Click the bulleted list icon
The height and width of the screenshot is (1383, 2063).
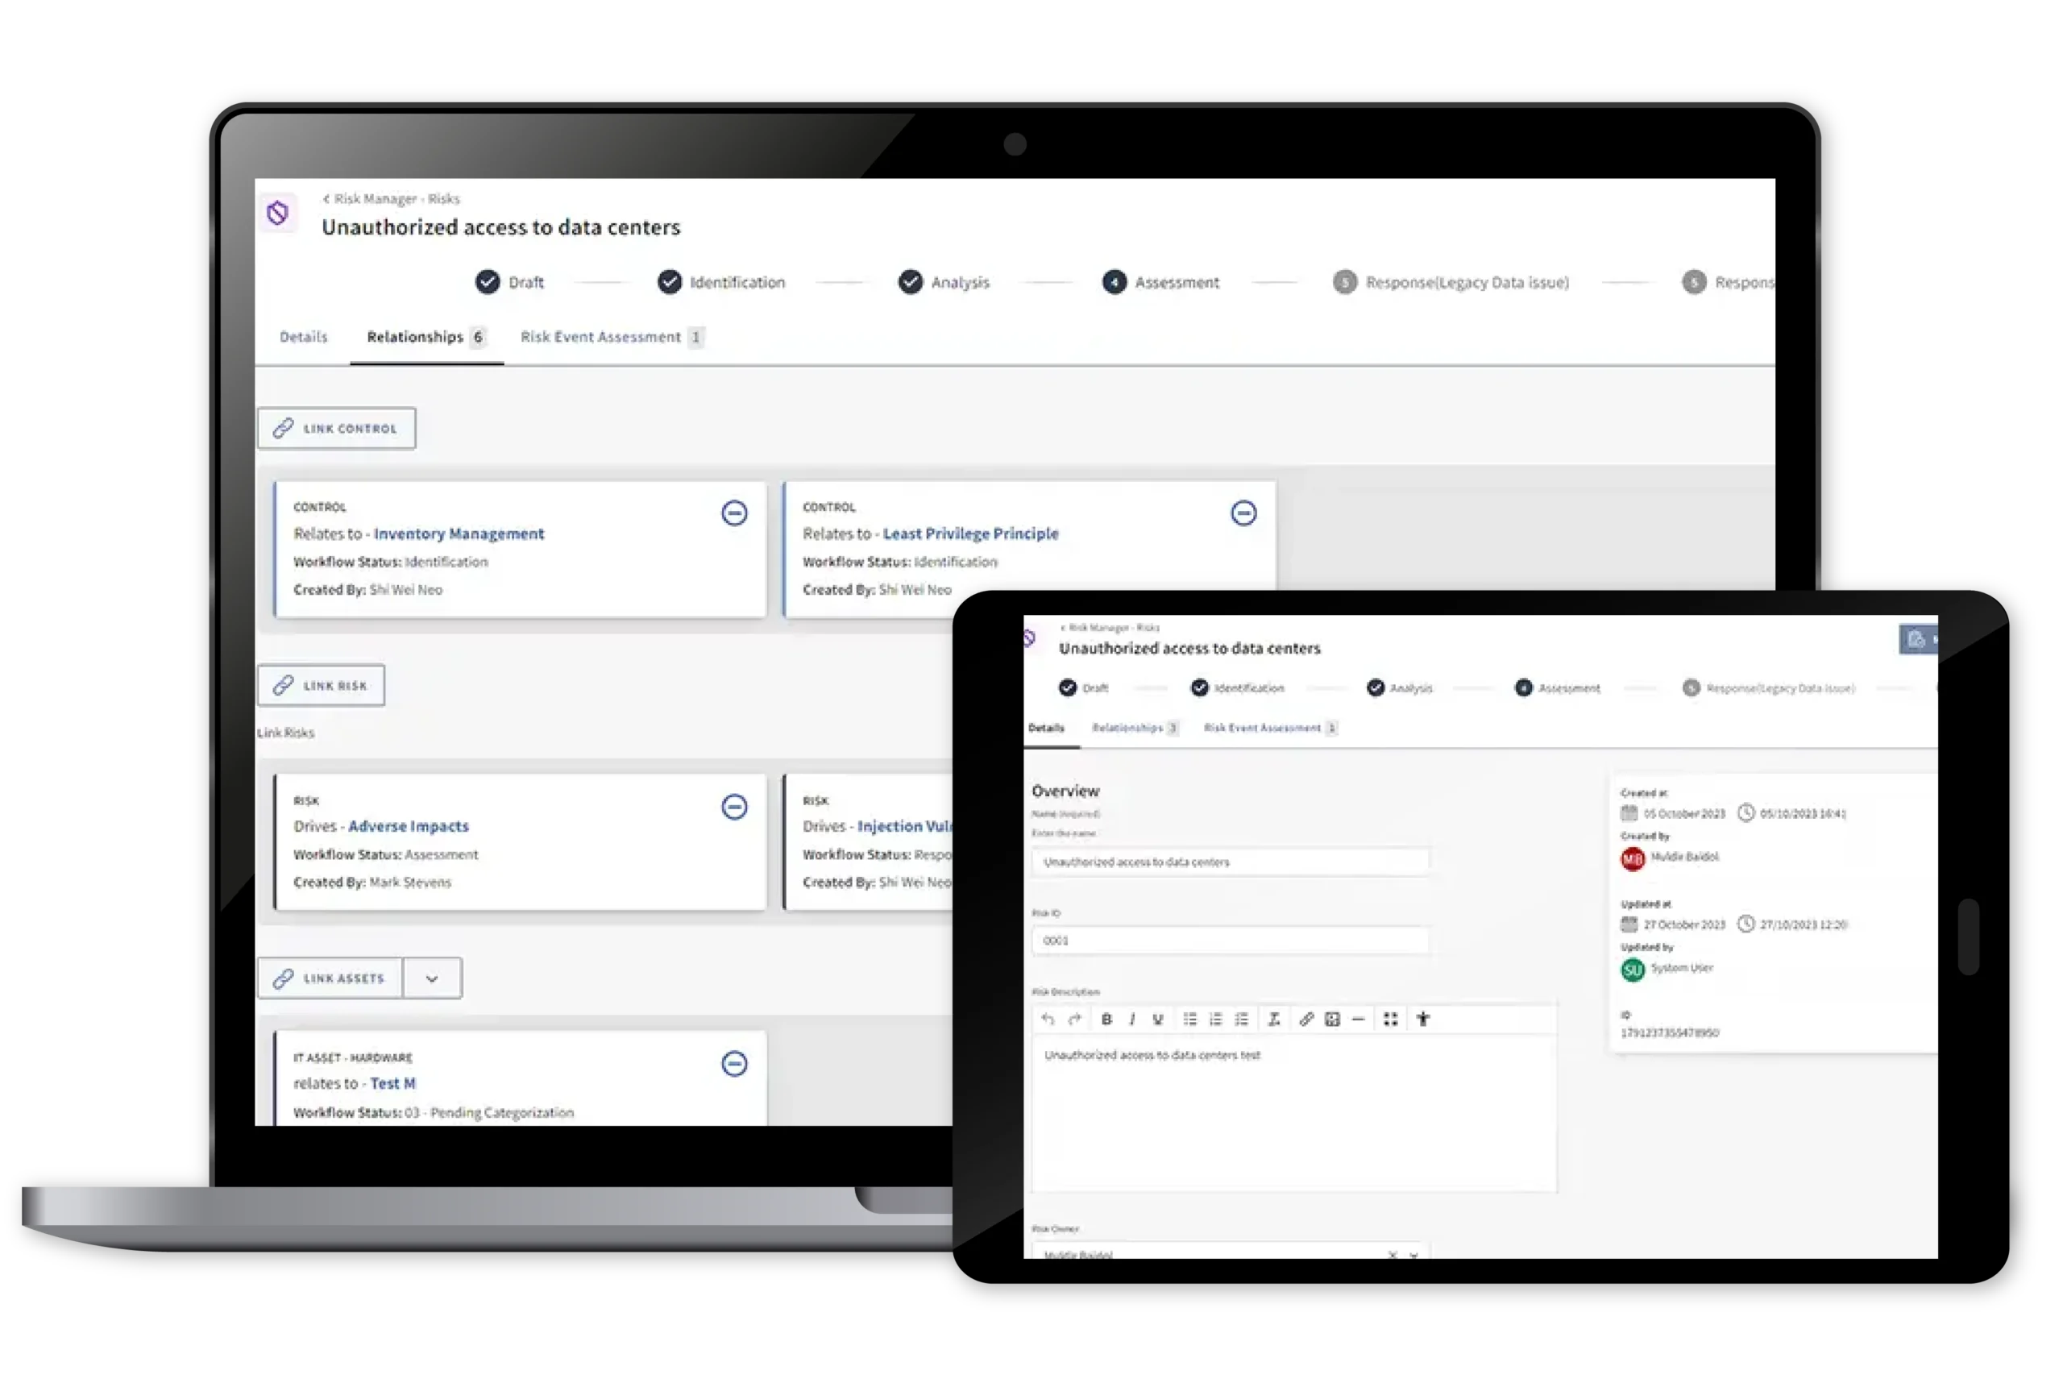(1189, 1019)
